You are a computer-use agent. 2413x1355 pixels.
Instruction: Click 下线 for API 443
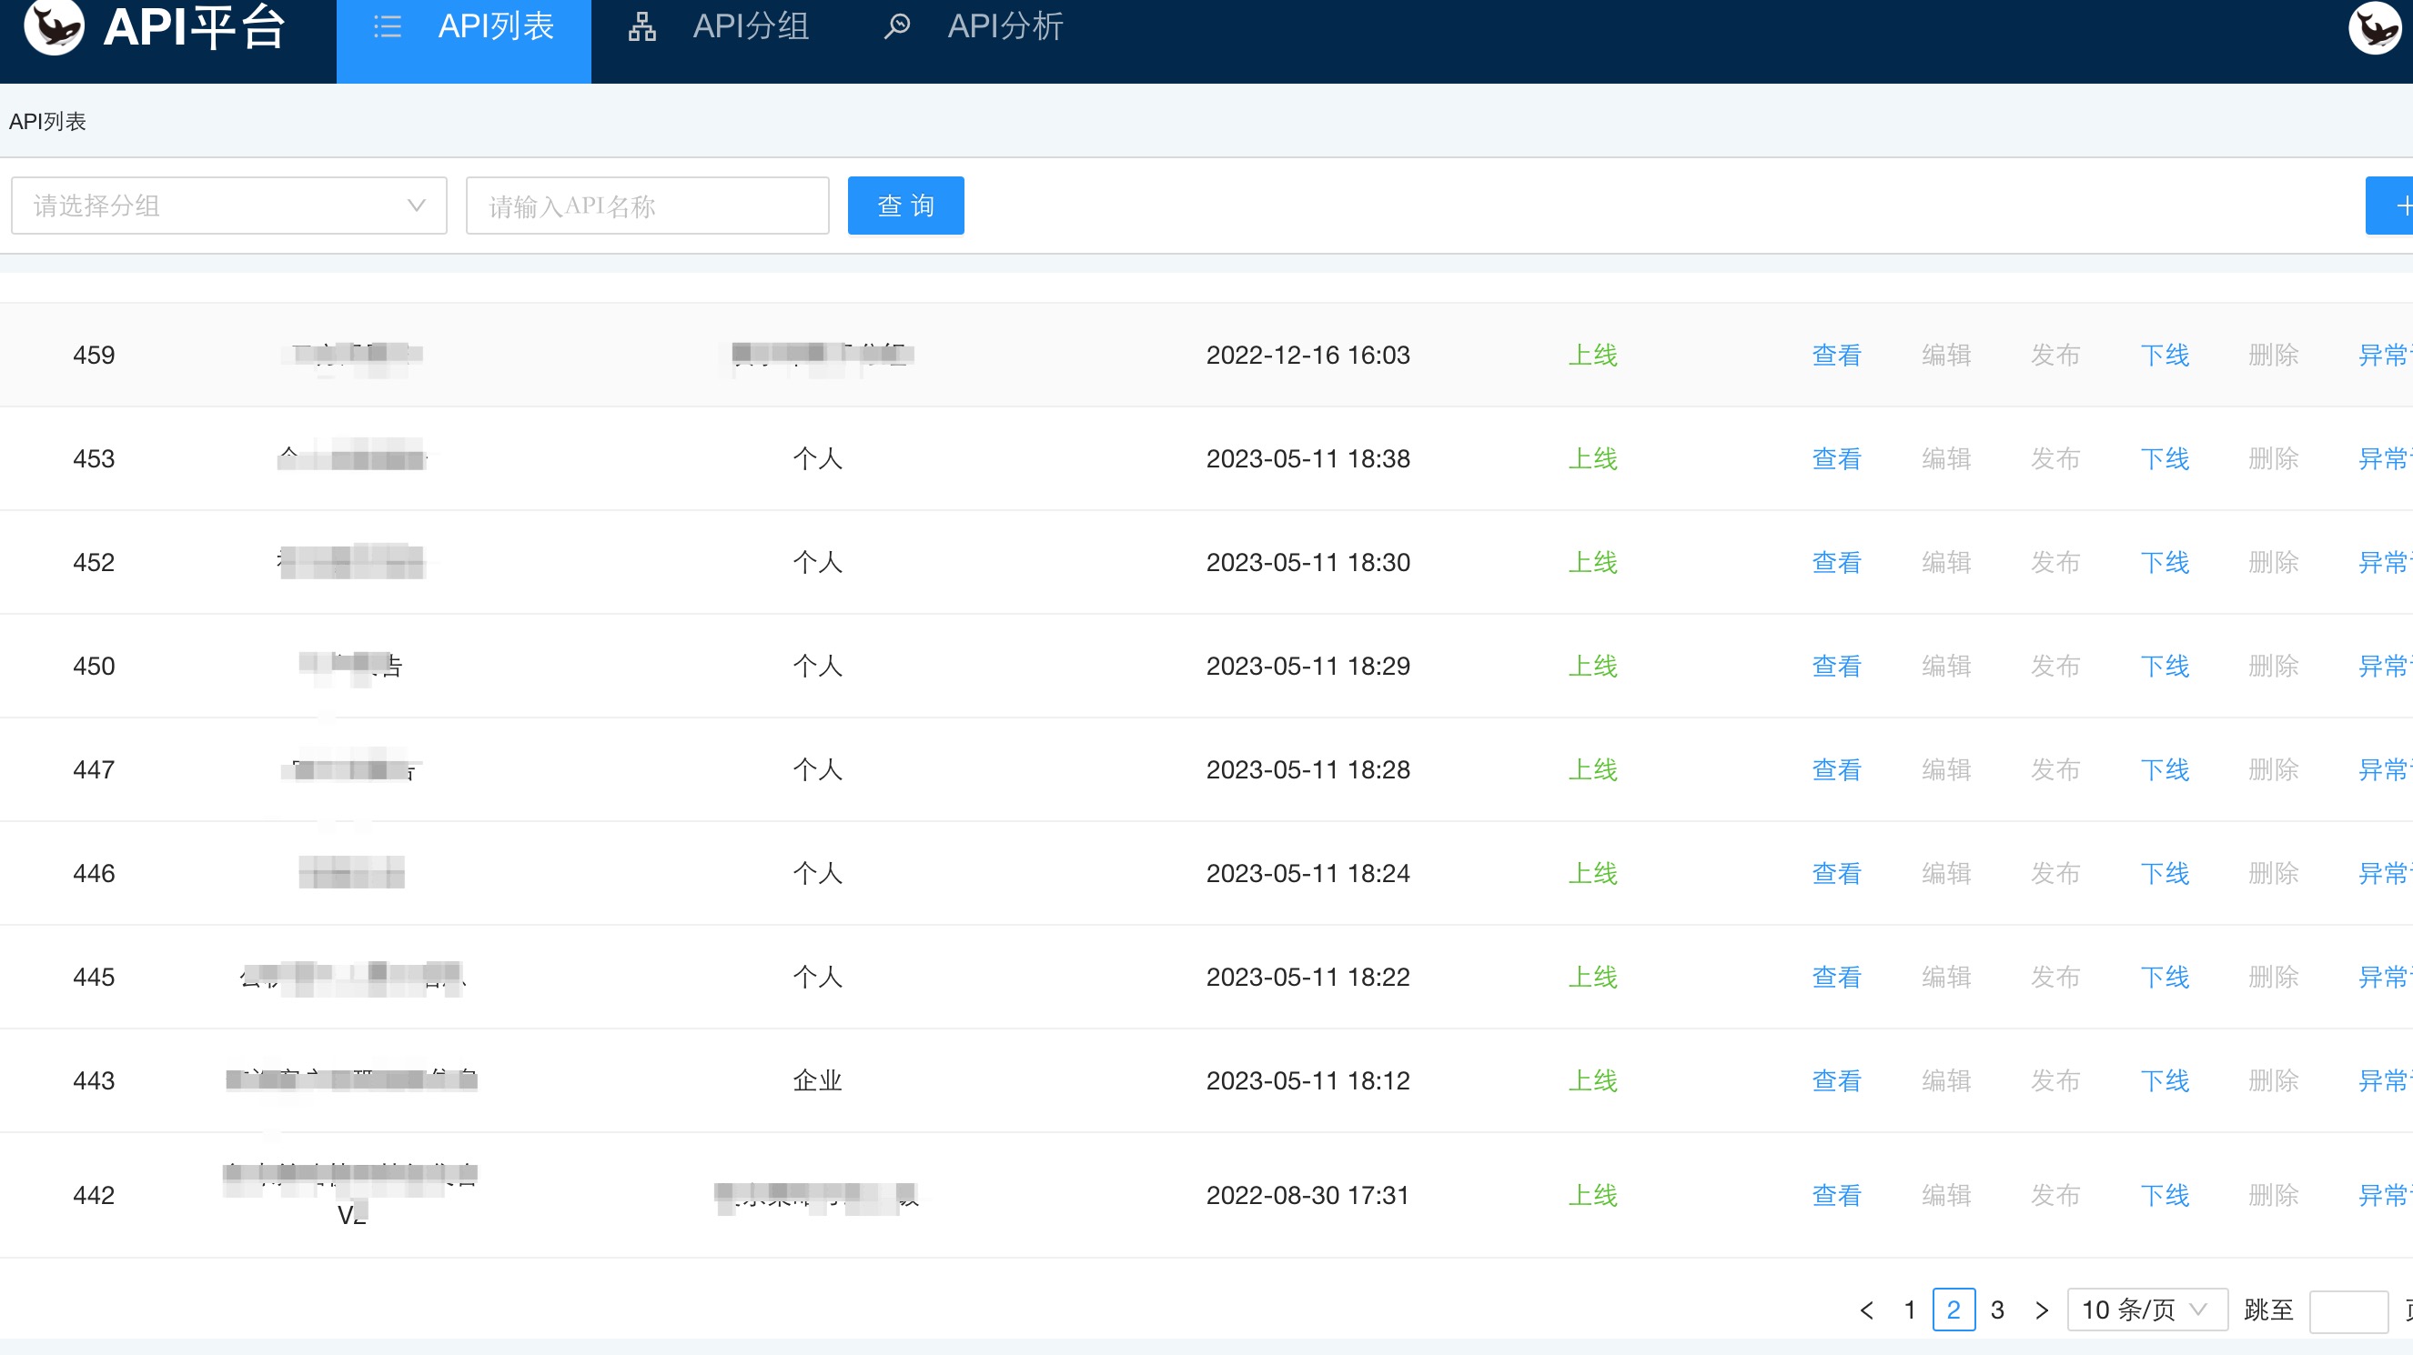pyautogui.click(x=2165, y=1080)
